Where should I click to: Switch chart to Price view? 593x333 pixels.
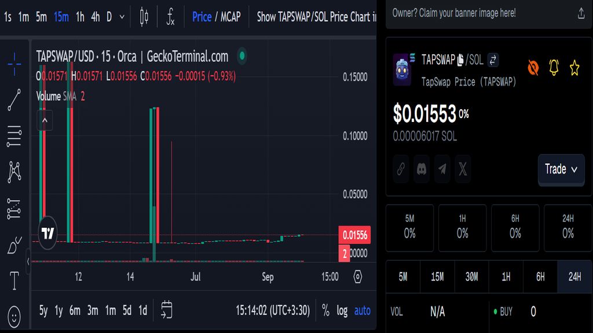click(x=202, y=17)
